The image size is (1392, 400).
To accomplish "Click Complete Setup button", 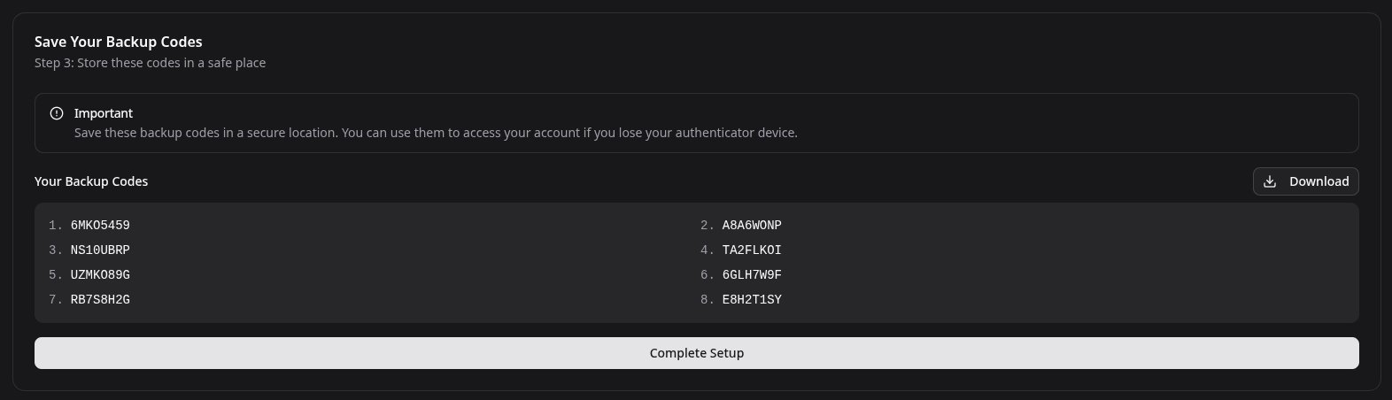I will [697, 353].
